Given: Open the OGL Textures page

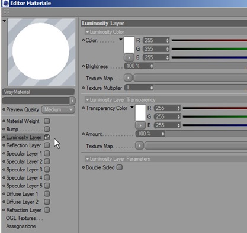Looking at the screenshot, I should point(24,218).
